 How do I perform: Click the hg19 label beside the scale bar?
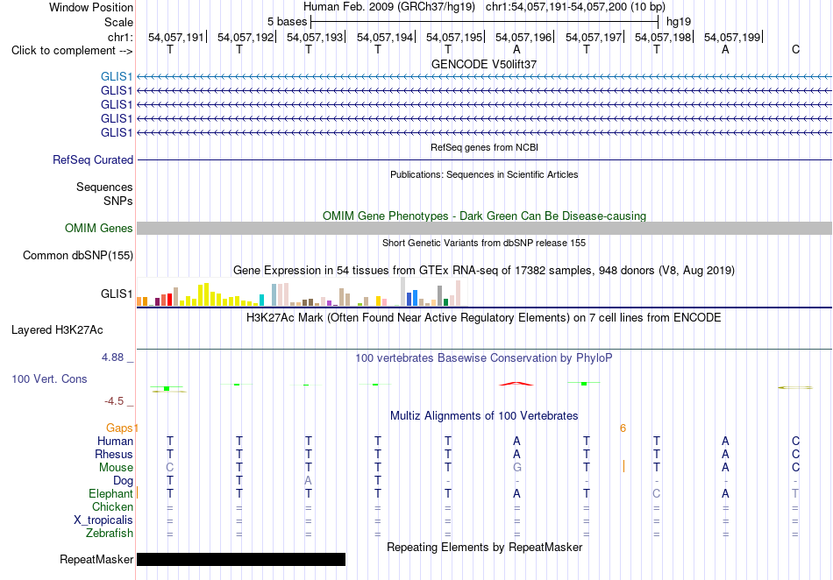[679, 22]
